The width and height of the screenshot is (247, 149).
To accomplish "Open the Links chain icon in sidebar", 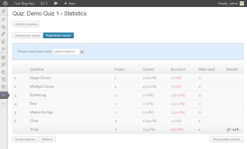I will pos(4,34).
